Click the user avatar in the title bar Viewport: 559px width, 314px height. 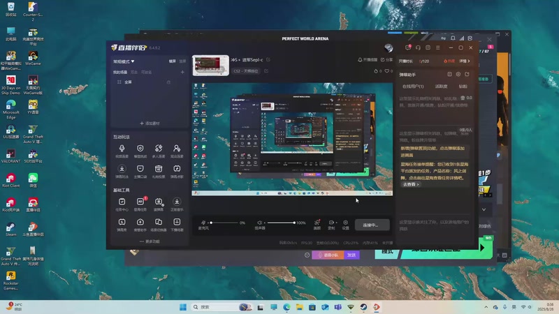coord(389,47)
